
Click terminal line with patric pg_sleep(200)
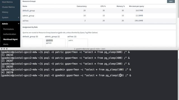pos(65,64)
